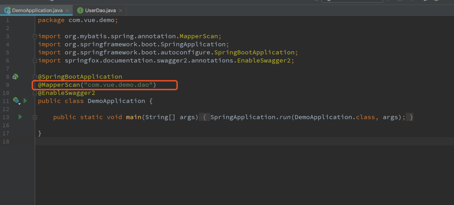Click the collapsed closing brace on line 13

(411, 117)
